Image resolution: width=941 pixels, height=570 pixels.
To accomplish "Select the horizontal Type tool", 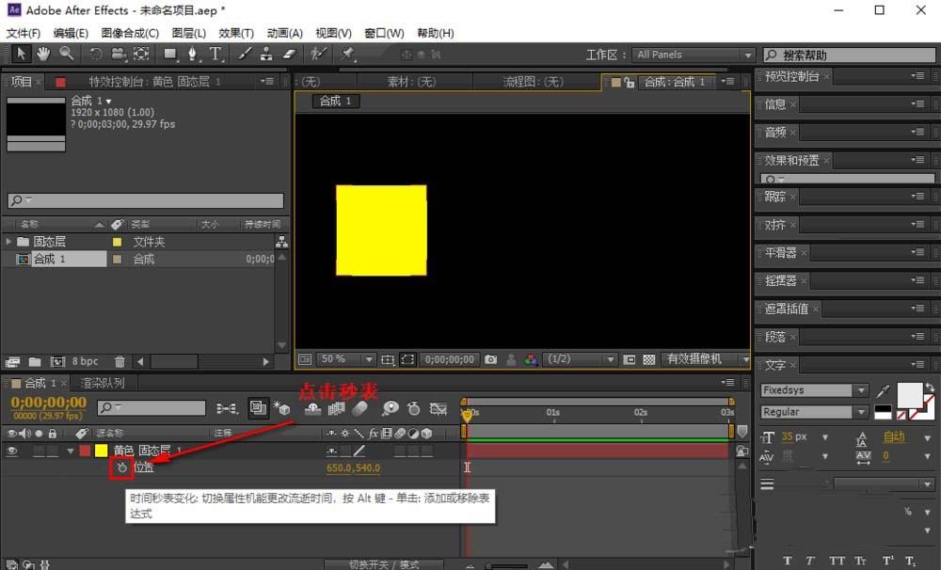I will click(215, 55).
